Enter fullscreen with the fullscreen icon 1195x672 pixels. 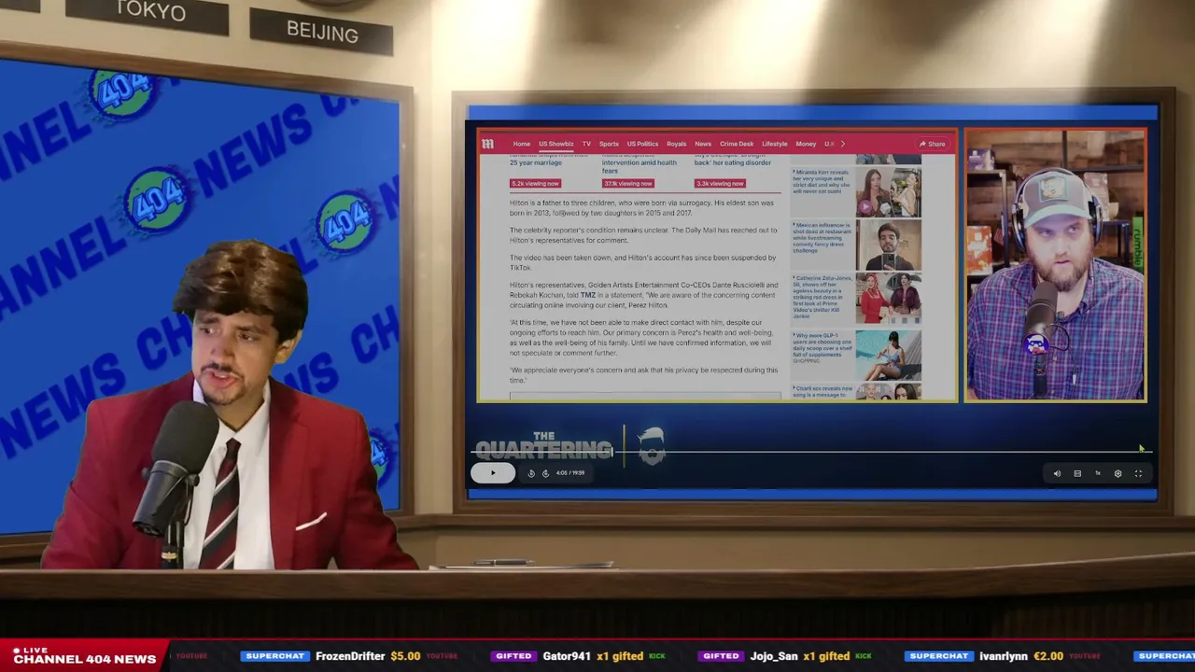click(1138, 474)
